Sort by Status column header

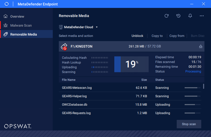pos(160,80)
